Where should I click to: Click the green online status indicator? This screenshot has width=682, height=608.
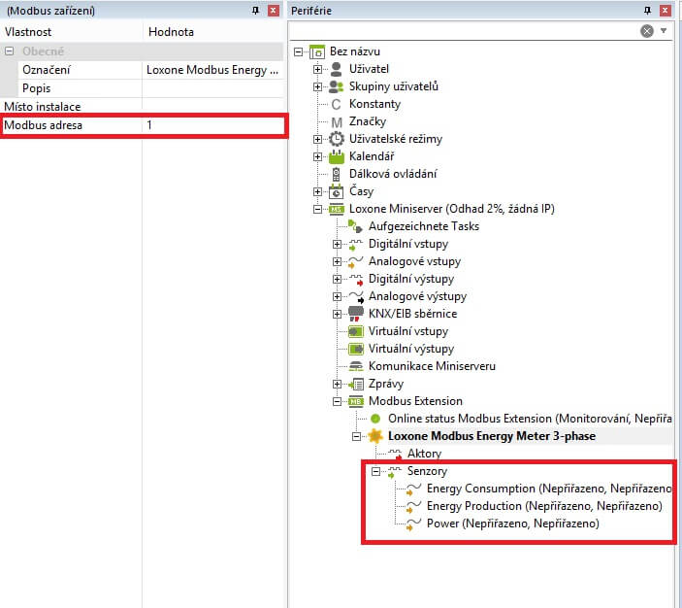pyautogui.click(x=375, y=419)
